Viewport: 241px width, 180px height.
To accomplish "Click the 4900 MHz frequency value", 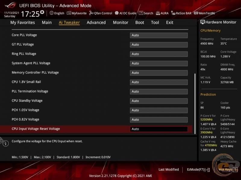I will [x=207, y=43].
